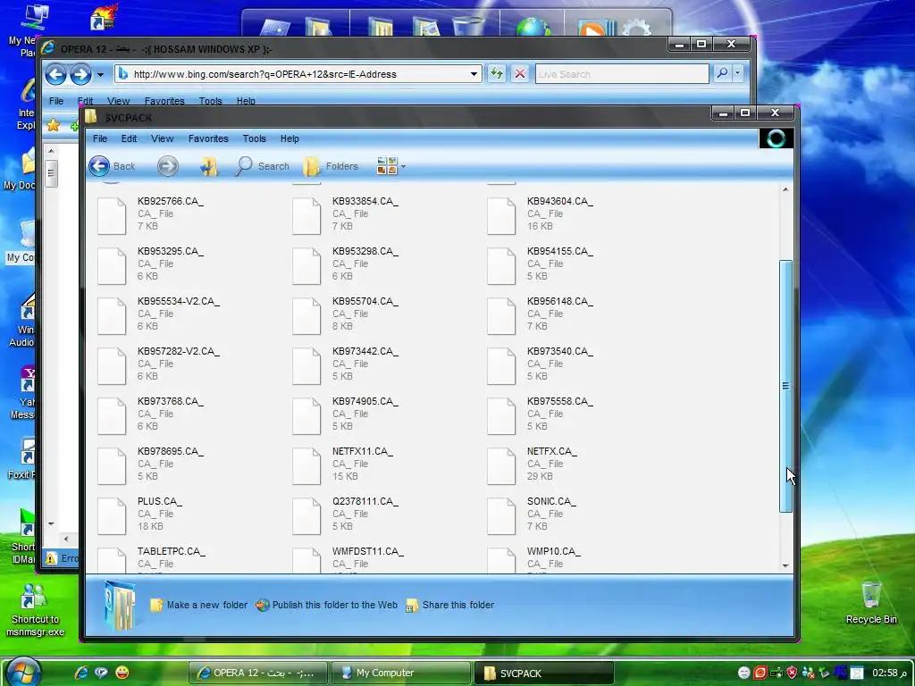Click Publish this folder to the Web
This screenshot has width=915, height=686.
click(327, 605)
